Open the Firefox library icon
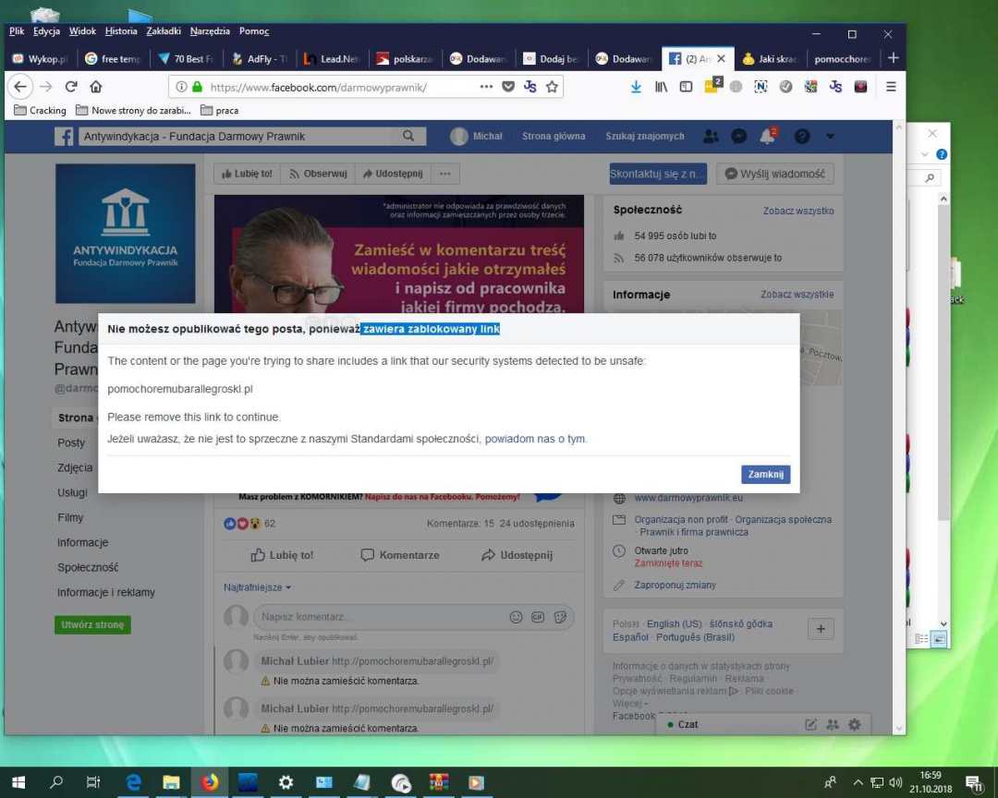Screen dimensions: 998x798 661,87
